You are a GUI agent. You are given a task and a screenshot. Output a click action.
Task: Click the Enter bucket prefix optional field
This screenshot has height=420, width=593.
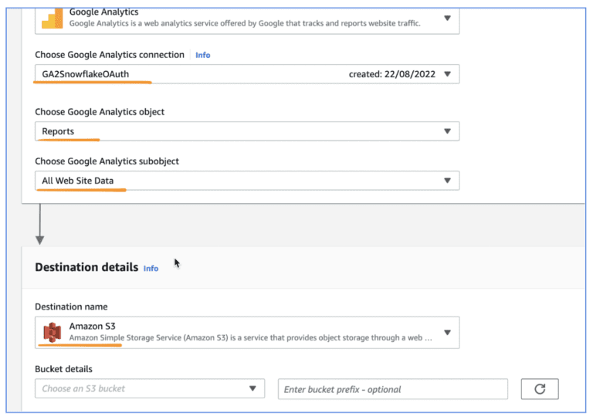392,389
